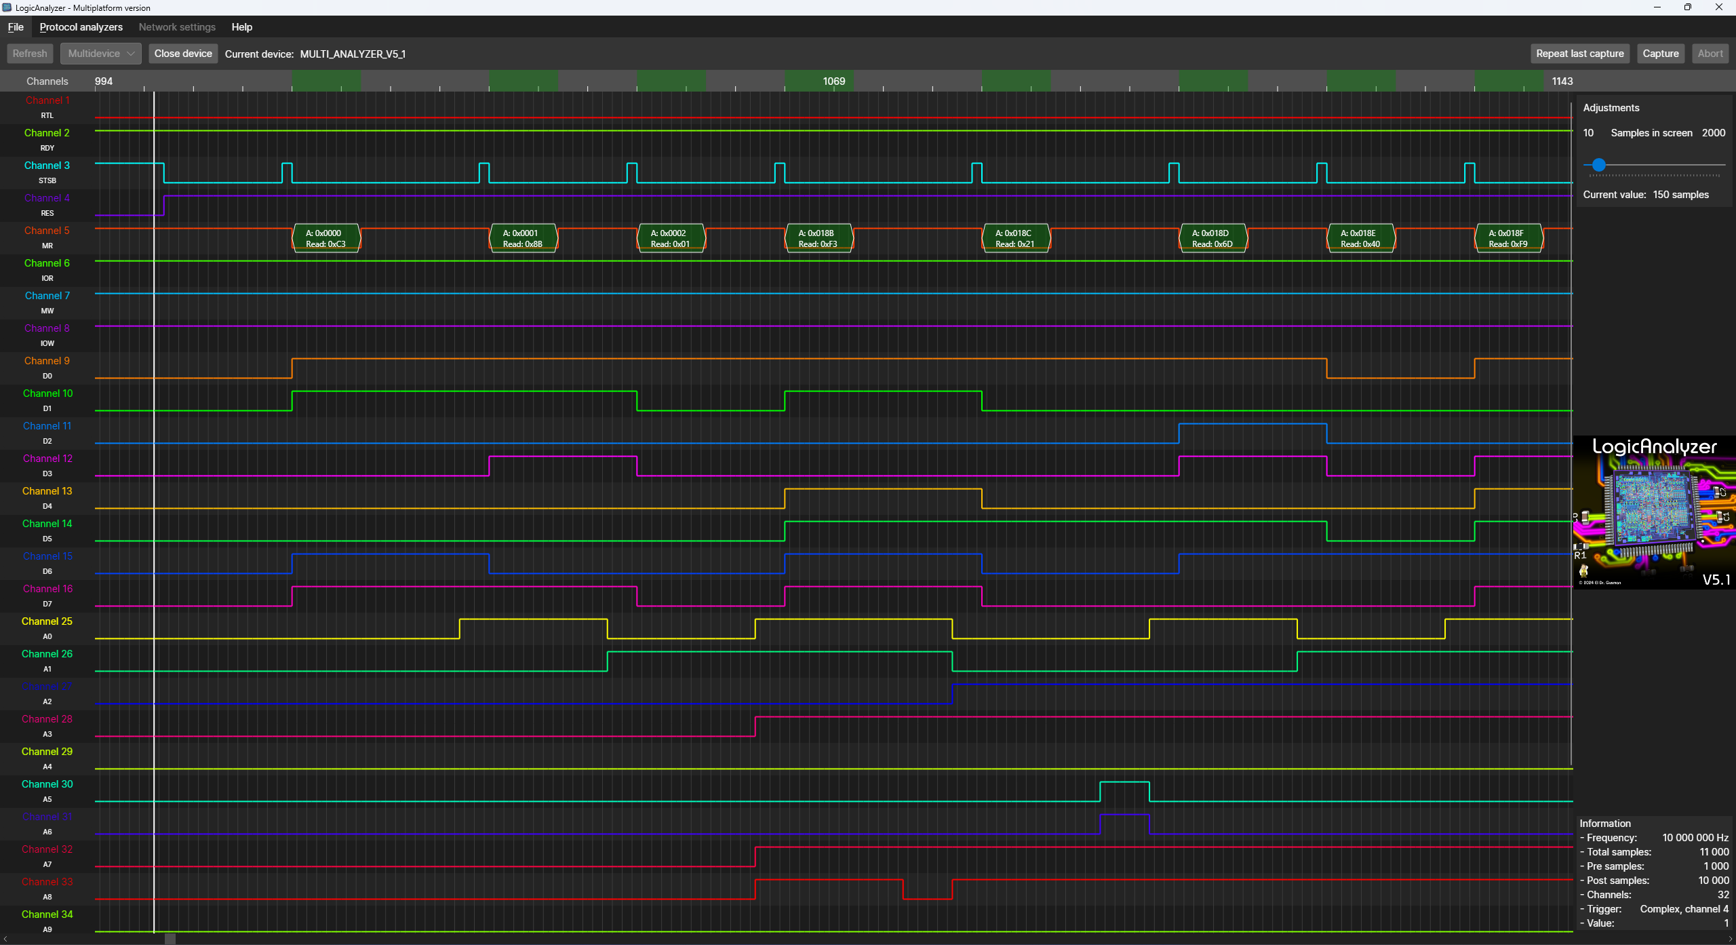Click the decoded A: 0x0000 Read: 0xC3 annotation

(x=326, y=238)
